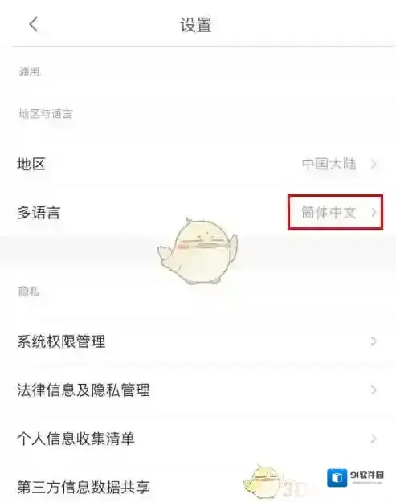Tap the chevron next to 中国大陆

coord(374,165)
